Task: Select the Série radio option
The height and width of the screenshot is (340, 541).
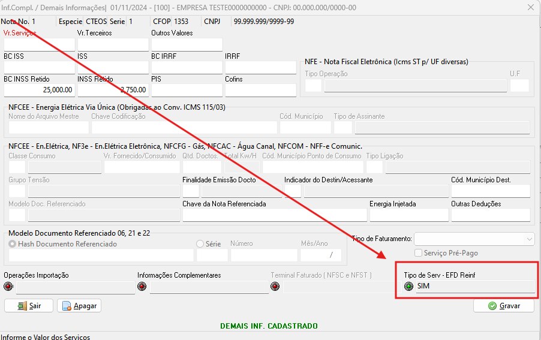Action: point(200,244)
